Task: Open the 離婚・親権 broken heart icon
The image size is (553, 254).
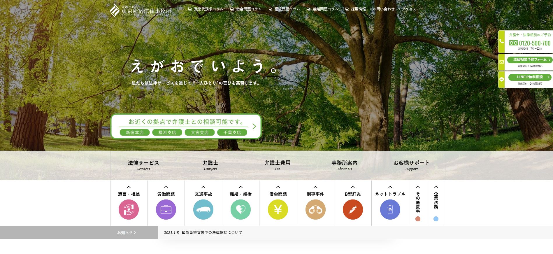Action: 240,209
